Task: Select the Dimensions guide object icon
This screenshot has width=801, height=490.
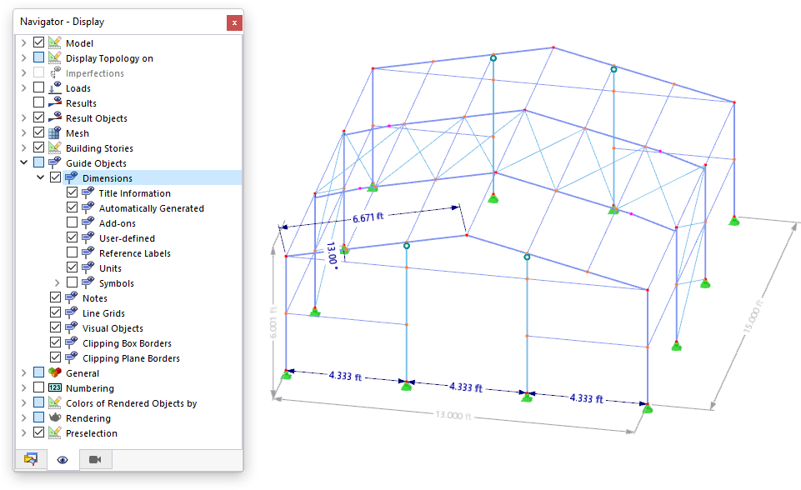Action: [x=72, y=177]
